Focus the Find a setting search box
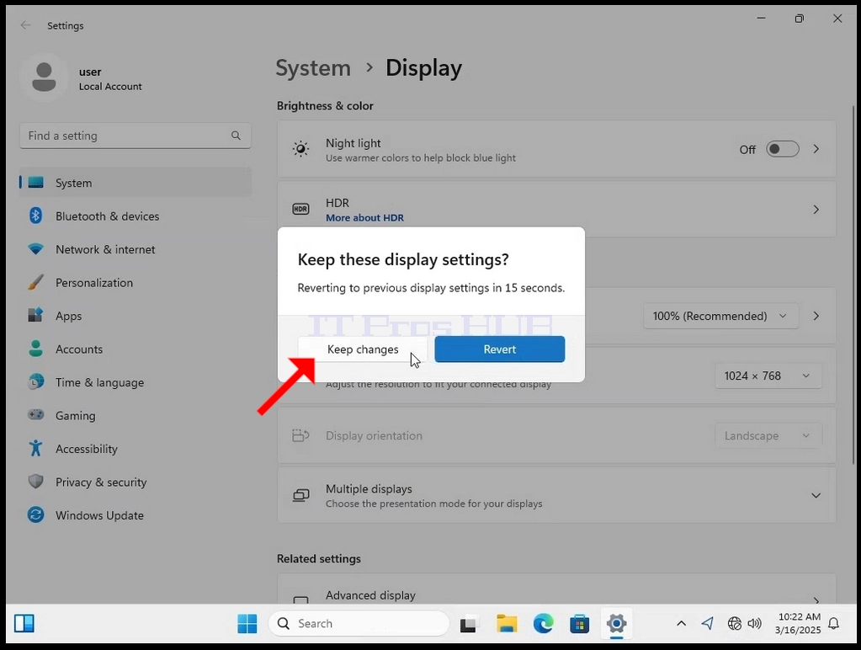 135,136
